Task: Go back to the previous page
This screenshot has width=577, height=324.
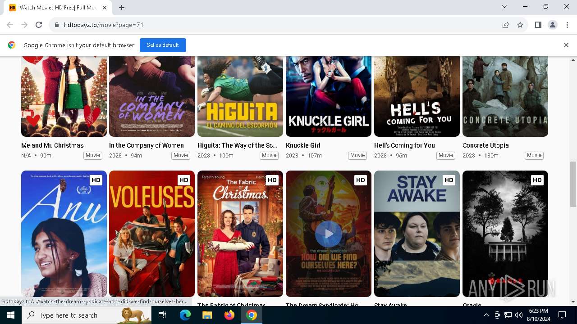Action: pyautogui.click(x=10, y=25)
